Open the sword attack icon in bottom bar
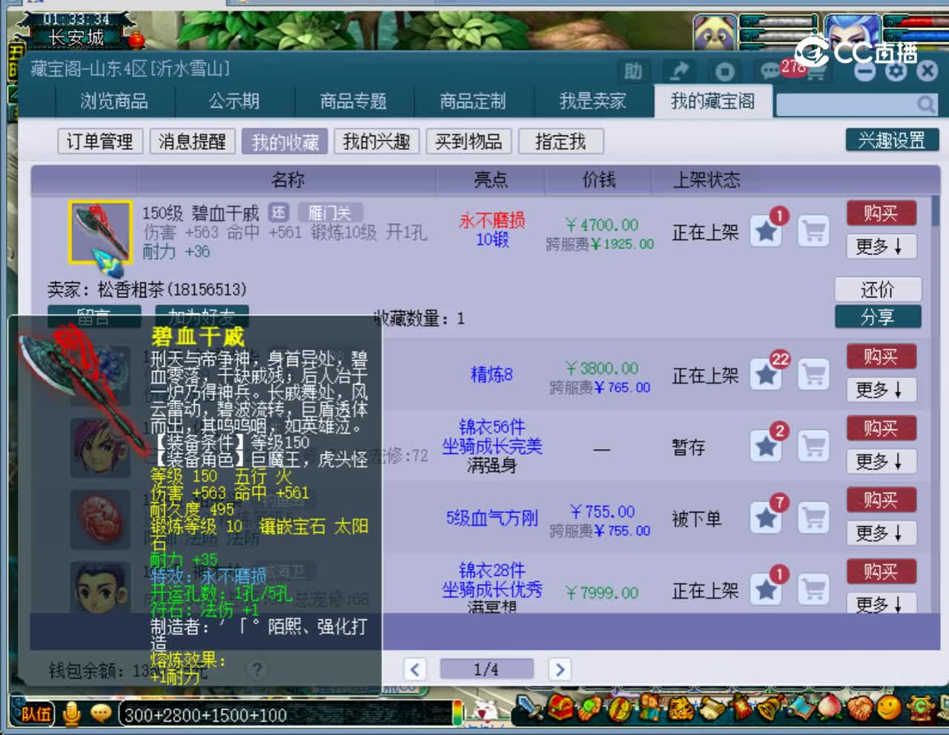 pos(529,707)
